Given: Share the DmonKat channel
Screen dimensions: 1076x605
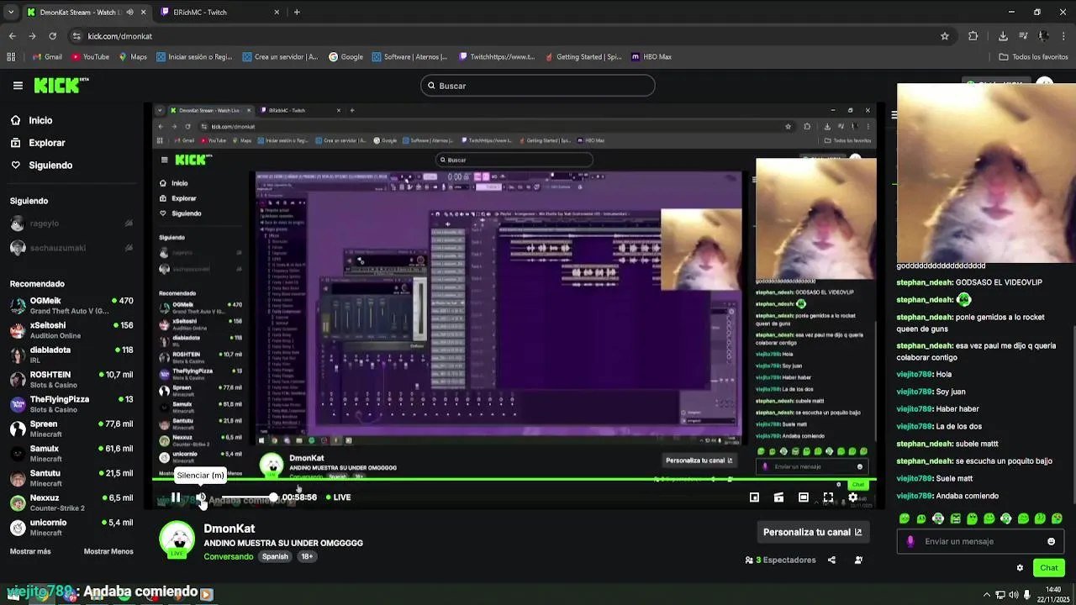Looking at the screenshot, I should point(831,560).
